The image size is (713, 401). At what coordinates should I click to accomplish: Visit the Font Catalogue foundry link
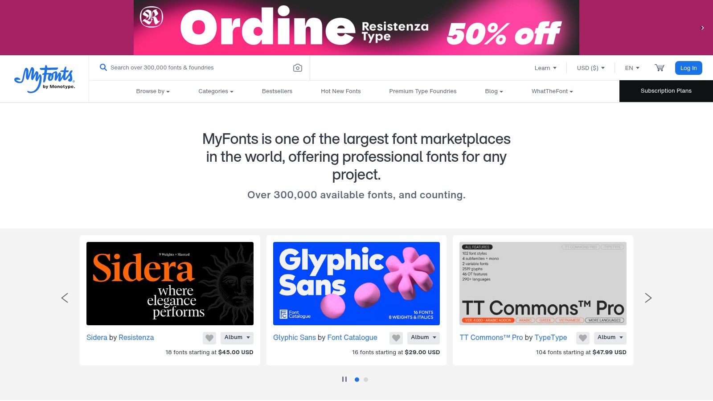click(x=352, y=337)
